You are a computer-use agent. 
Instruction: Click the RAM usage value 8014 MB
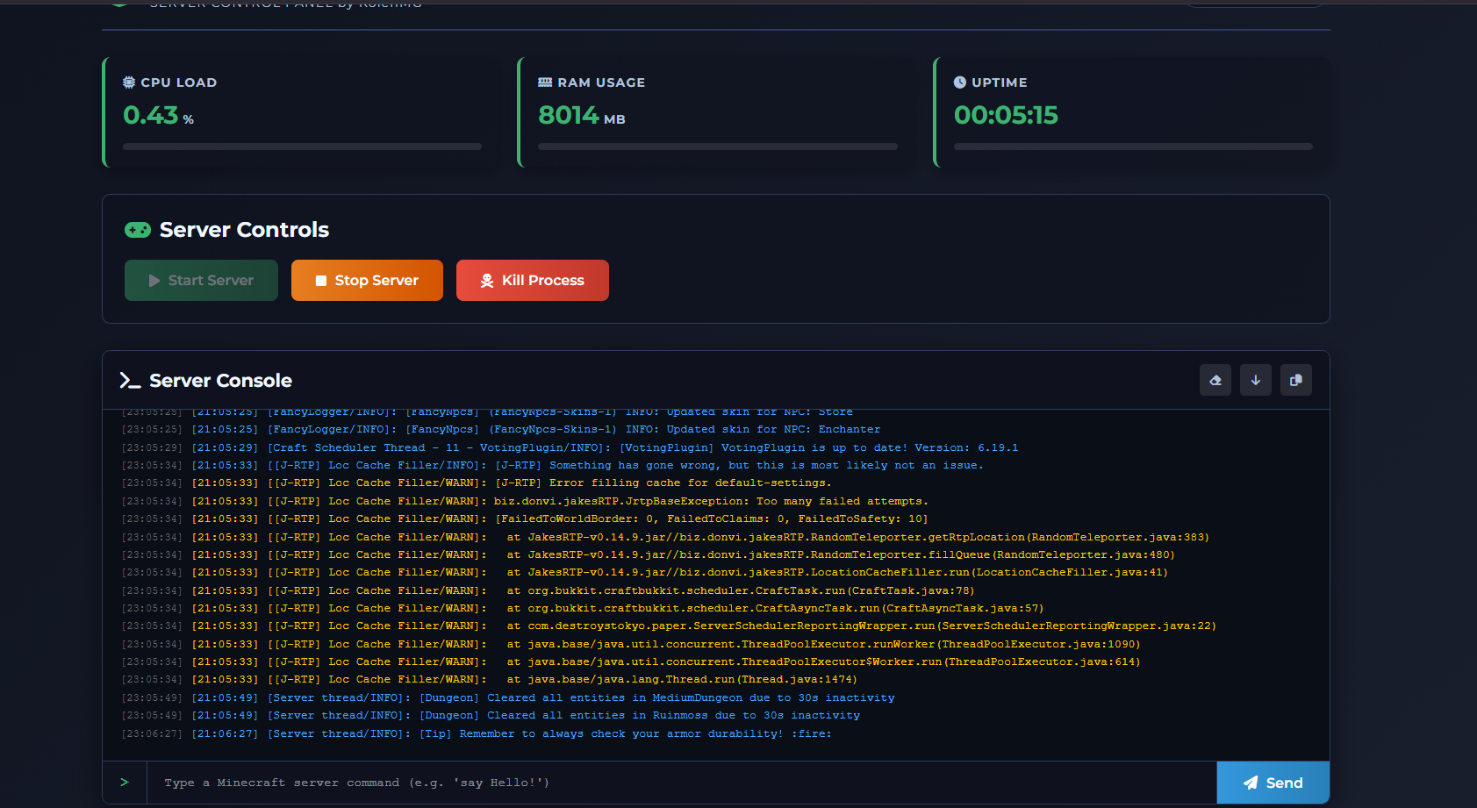pos(582,115)
